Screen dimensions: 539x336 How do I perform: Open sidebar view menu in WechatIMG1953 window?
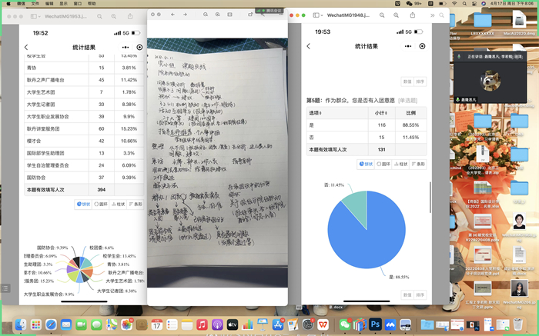(35, 16)
